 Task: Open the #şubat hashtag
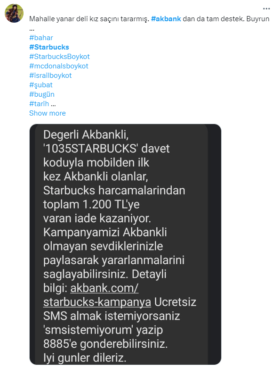pyautogui.click(x=41, y=85)
